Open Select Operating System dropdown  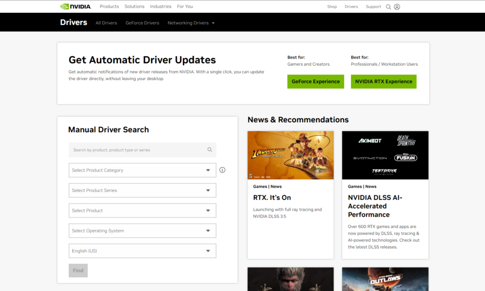(142, 231)
